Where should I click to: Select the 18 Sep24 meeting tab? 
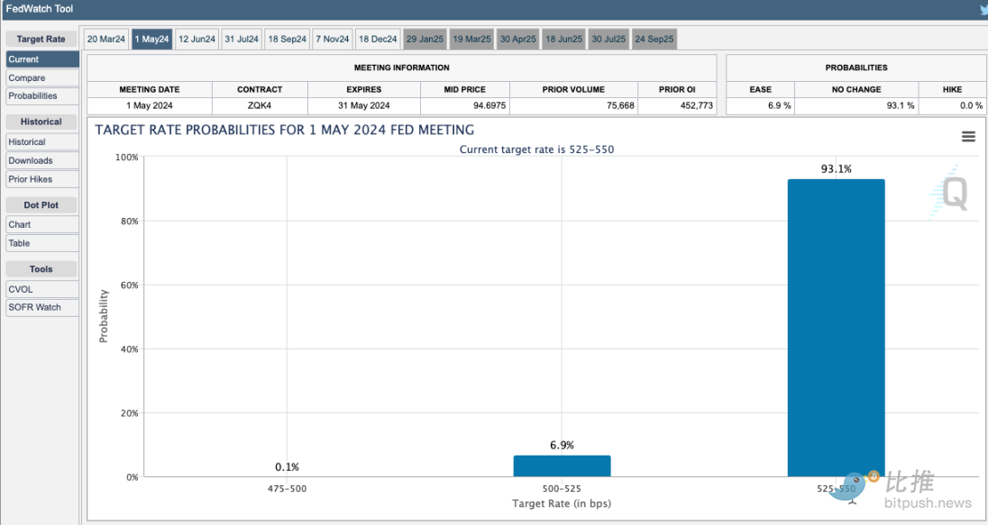pyautogui.click(x=288, y=39)
